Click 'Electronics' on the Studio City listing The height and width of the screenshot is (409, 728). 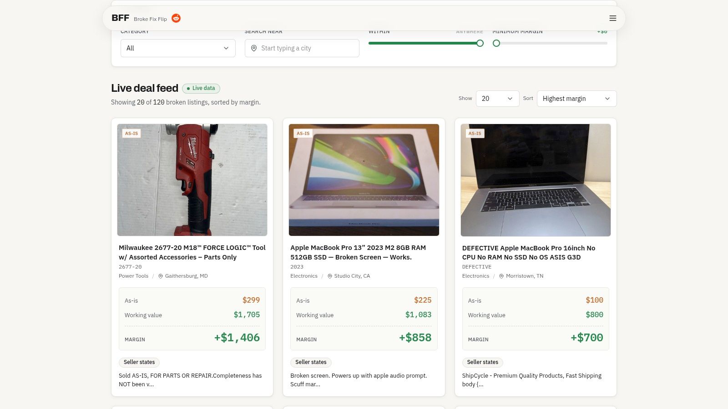pos(304,276)
